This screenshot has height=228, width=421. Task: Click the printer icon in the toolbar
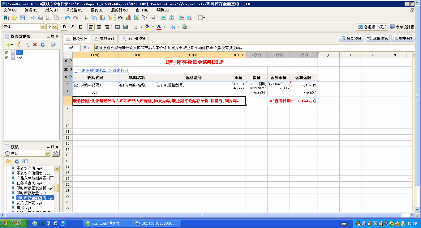(x=41, y=18)
